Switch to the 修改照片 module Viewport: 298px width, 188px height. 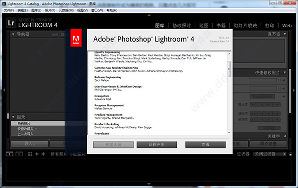[181, 26]
